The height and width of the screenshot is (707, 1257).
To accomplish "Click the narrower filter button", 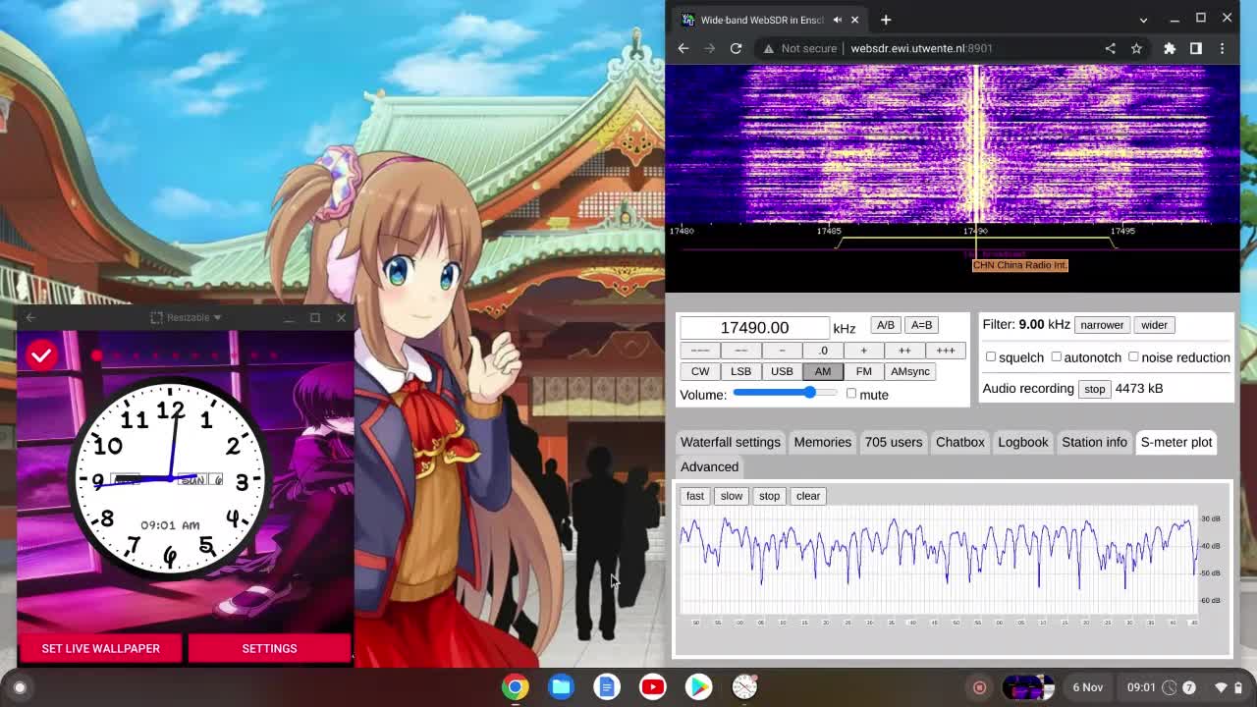I will coord(1102,325).
